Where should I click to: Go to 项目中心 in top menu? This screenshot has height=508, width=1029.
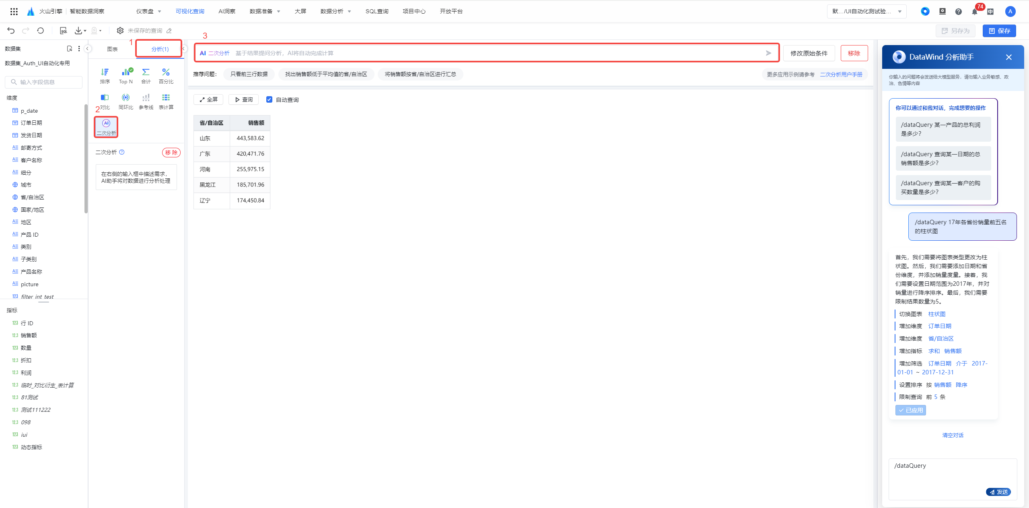(x=414, y=11)
